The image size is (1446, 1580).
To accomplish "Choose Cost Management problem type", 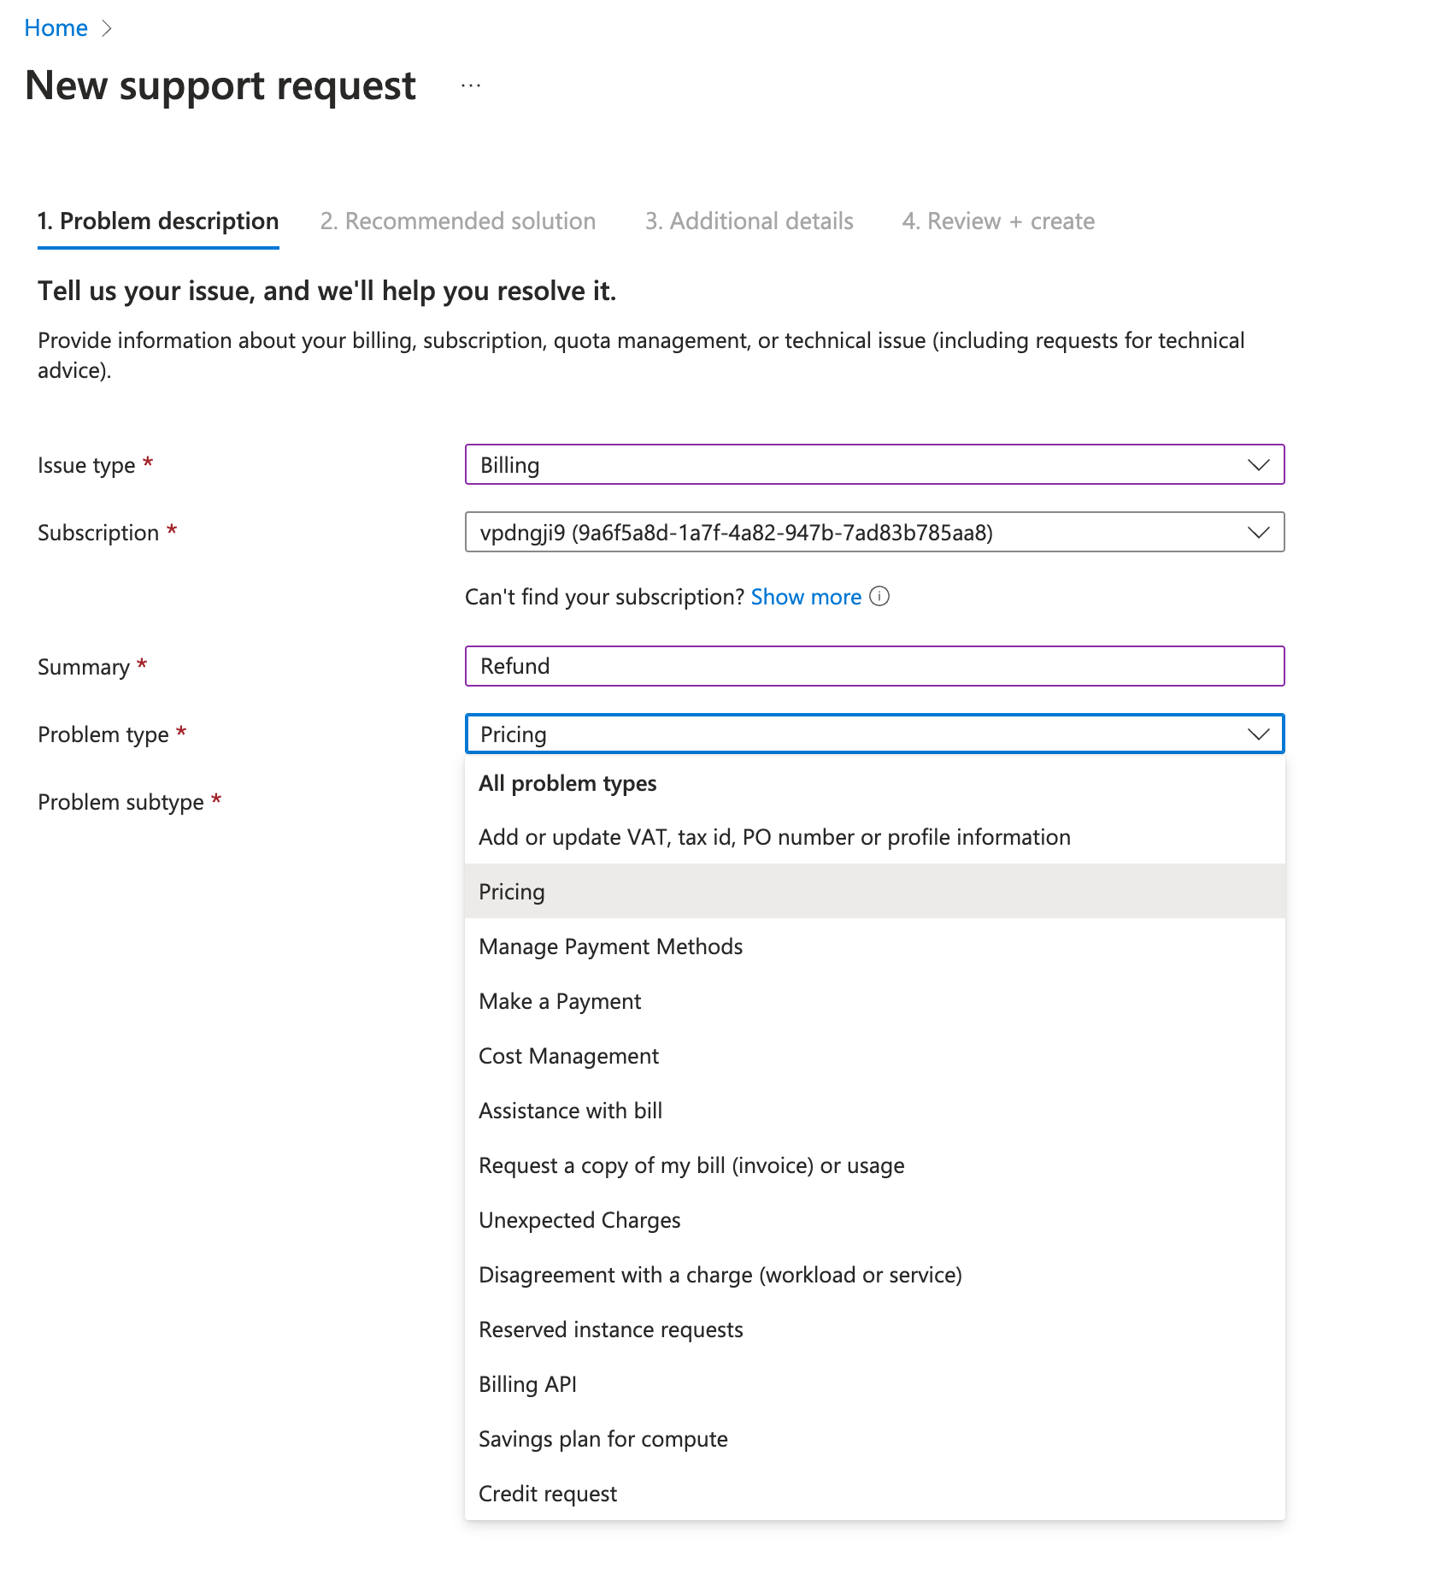I will click(874, 1056).
